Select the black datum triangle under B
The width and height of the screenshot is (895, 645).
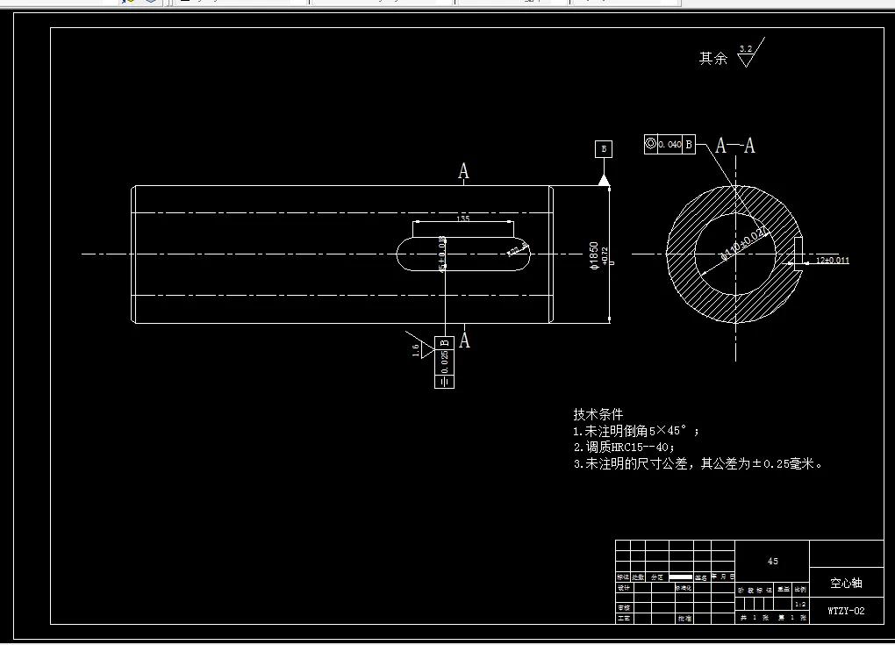604,181
